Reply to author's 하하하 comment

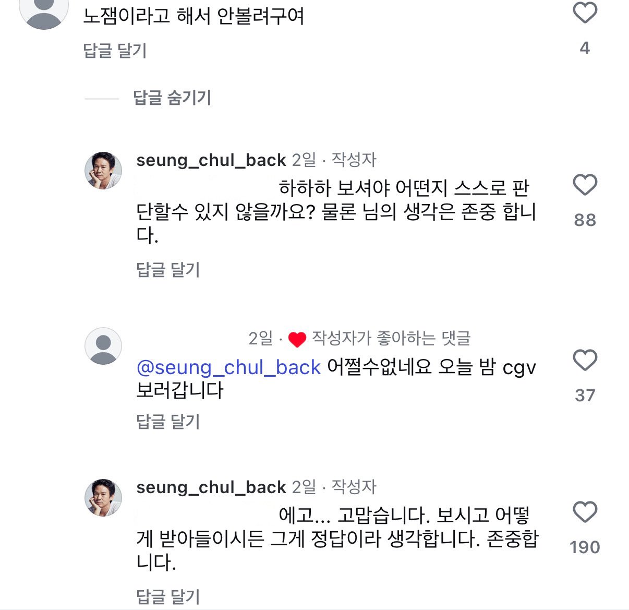pyautogui.click(x=168, y=270)
